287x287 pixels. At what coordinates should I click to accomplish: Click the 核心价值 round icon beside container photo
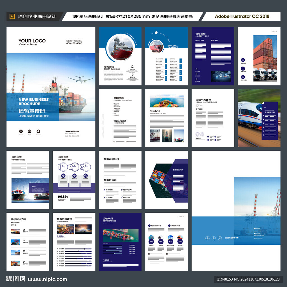click(x=243, y=77)
